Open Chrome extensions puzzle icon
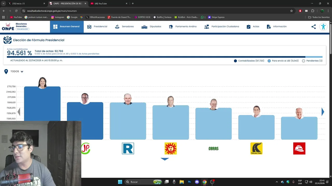The height and width of the screenshot is (186, 332). [313, 11]
